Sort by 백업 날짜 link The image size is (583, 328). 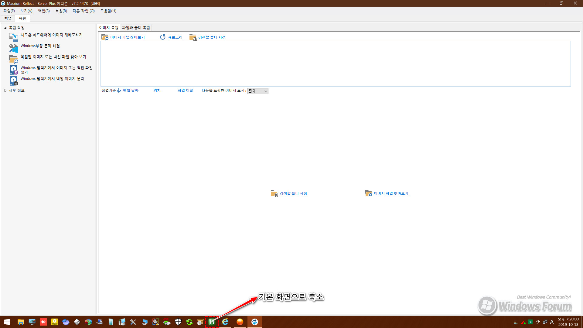(131, 91)
